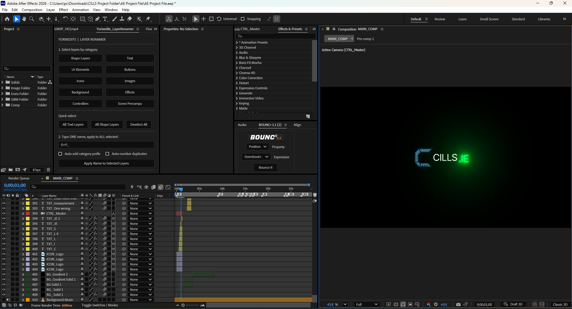Select the Selection tool arrow

coord(17,19)
